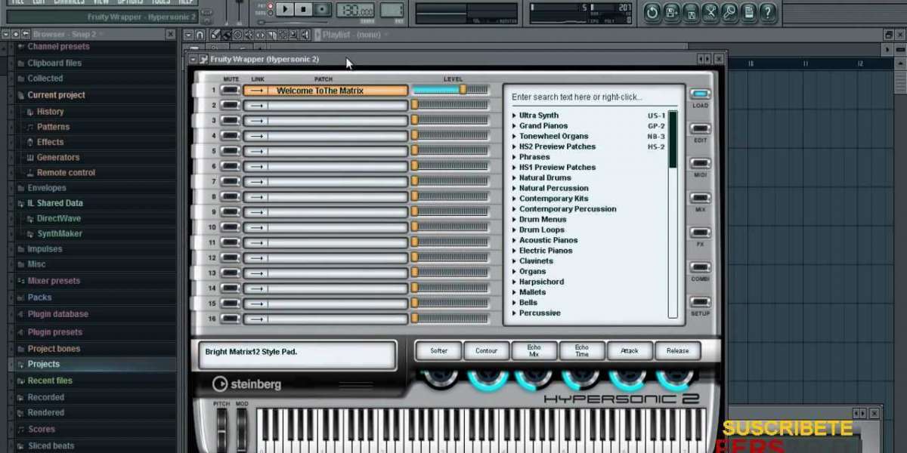907x453 pixels.
Task: Click the Release hyper knob button
Action: (x=677, y=351)
